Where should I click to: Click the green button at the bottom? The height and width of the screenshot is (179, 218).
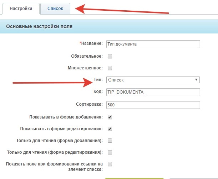coord(134,178)
